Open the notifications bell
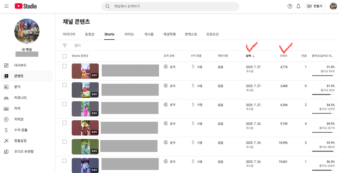This screenshot has width=339, height=173. (298, 6)
